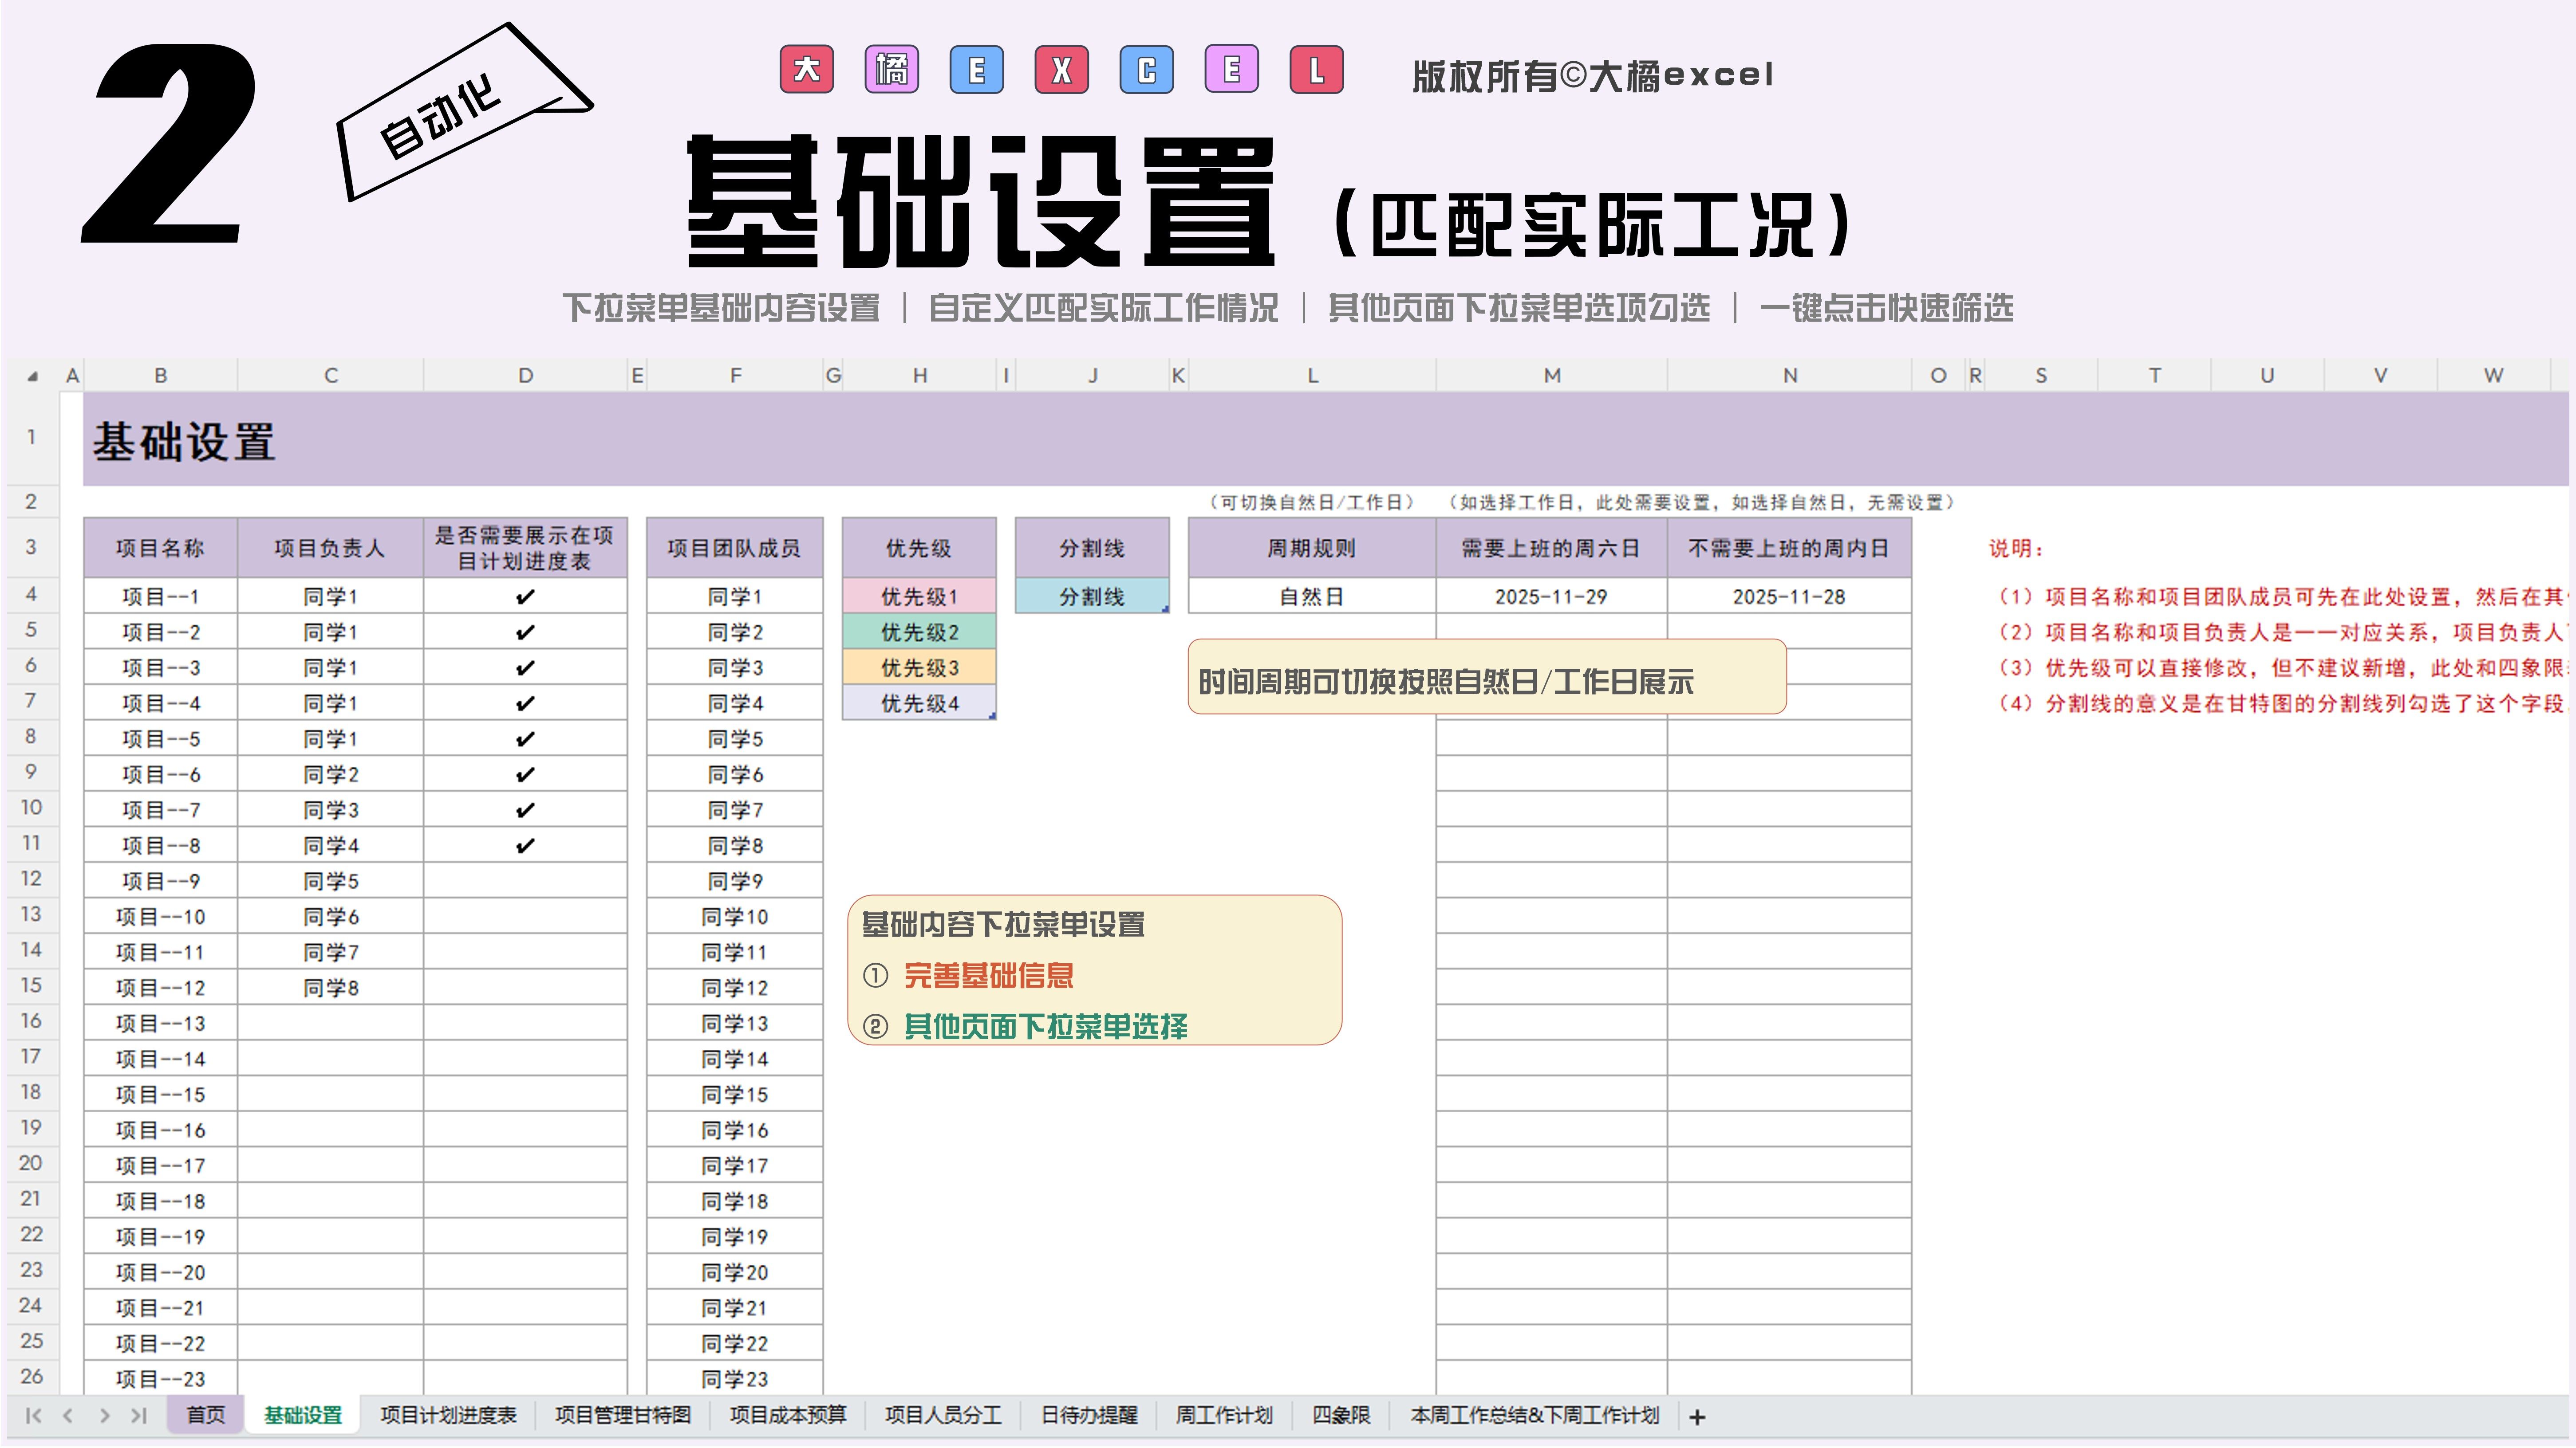Open the 同学1 owner dropdown for 项目--1

330,596
